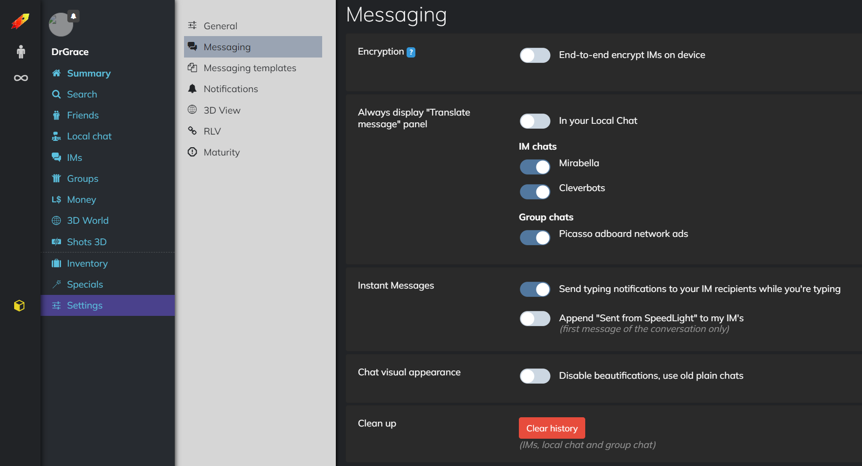862x466 pixels.
Task: Open the Summary page link
Action: click(x=89, y=73)
